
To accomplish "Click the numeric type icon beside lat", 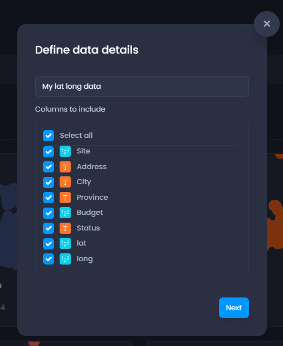I will (65, 243).
